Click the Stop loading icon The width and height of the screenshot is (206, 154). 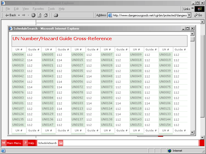pyautogui.click(x=33, y=15)
